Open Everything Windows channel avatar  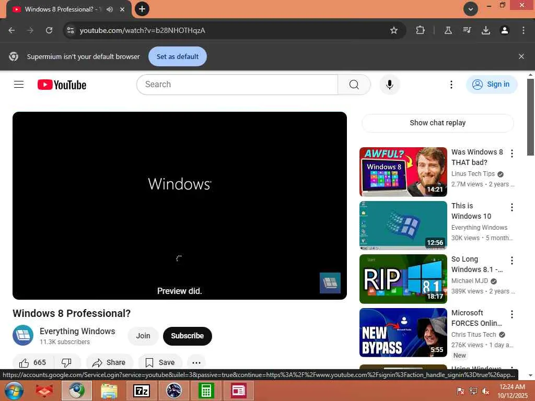point(23,336)
